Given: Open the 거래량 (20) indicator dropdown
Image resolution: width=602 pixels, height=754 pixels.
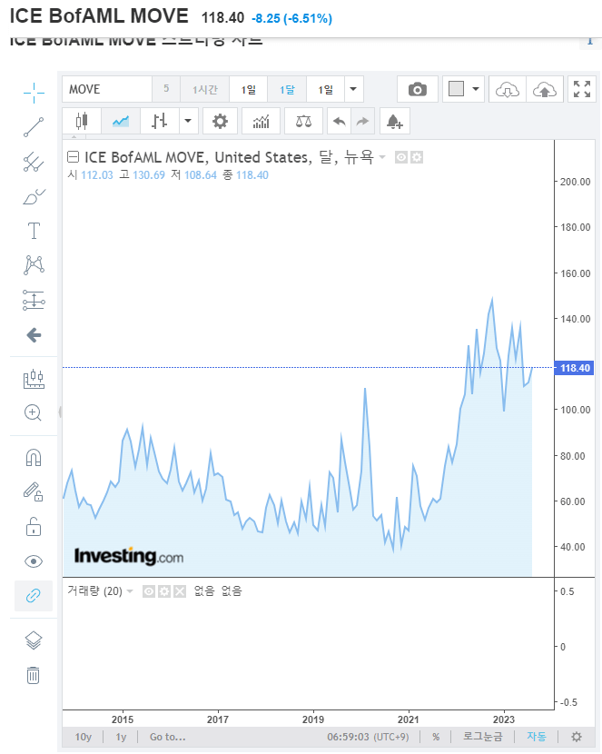Looking at the screenshot, I should point(130,591).
